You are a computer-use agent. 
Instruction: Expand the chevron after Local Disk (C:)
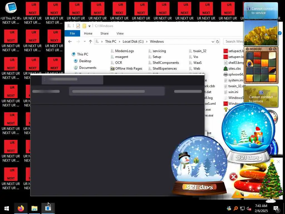tap(147, 42)
